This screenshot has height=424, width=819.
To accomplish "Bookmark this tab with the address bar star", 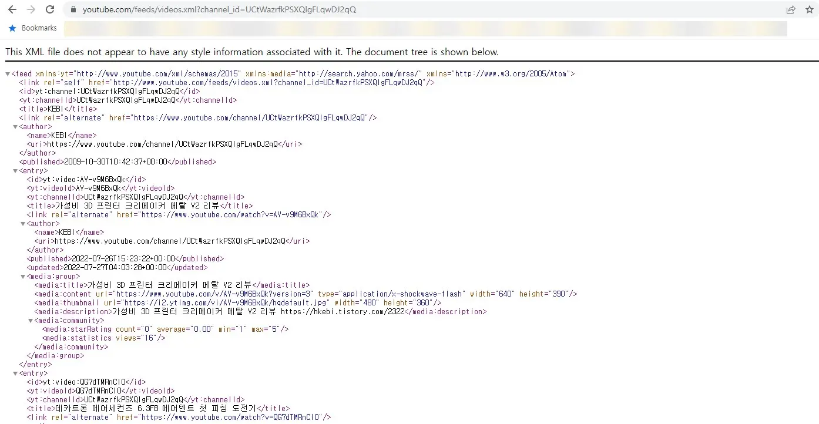I will (x=808, y=9).
